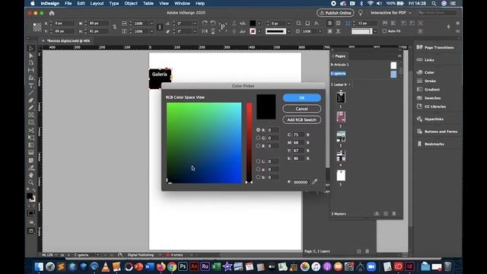The image size is (487, 274).
Task: Click the vertical red color slider
Action: click(x=249, y=142)
